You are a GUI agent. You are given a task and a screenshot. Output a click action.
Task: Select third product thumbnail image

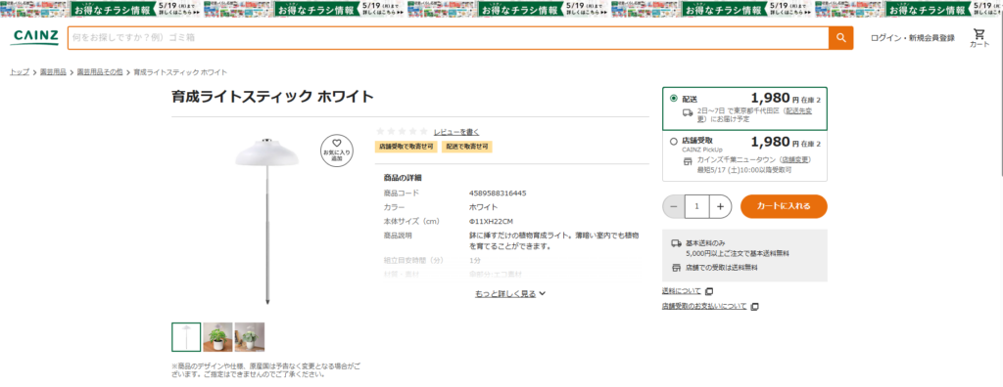(x=250, y=337)
